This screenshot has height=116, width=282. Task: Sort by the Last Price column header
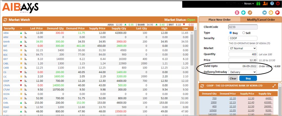pos(36,29)
